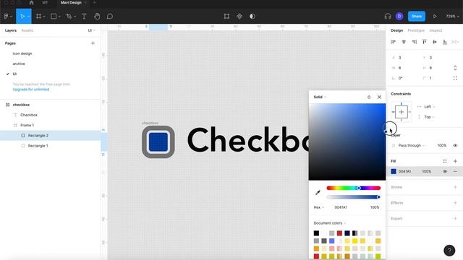463x260 pixels.
Task: Click the opacity slider in color picker
Action: pos(354,197)
